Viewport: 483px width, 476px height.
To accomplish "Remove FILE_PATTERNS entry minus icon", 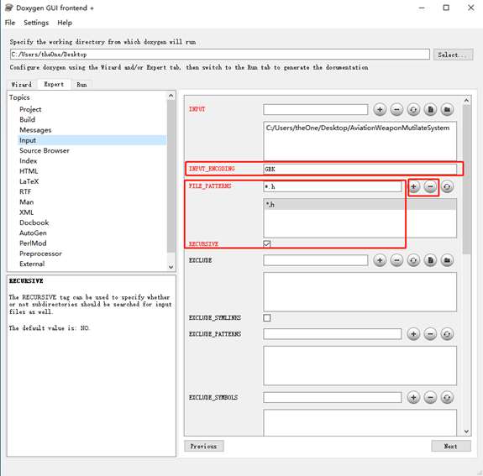I will [x=430, y=186].
